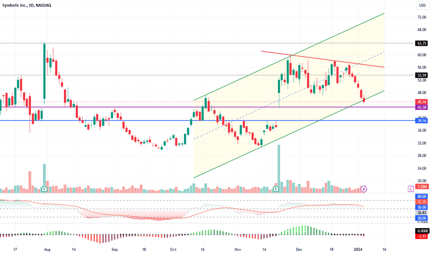Image resolution: width=431 pixels, height=254 pixels.
Task: Click the 80.00 RSI level label
Action: click(x=422, y=196)
